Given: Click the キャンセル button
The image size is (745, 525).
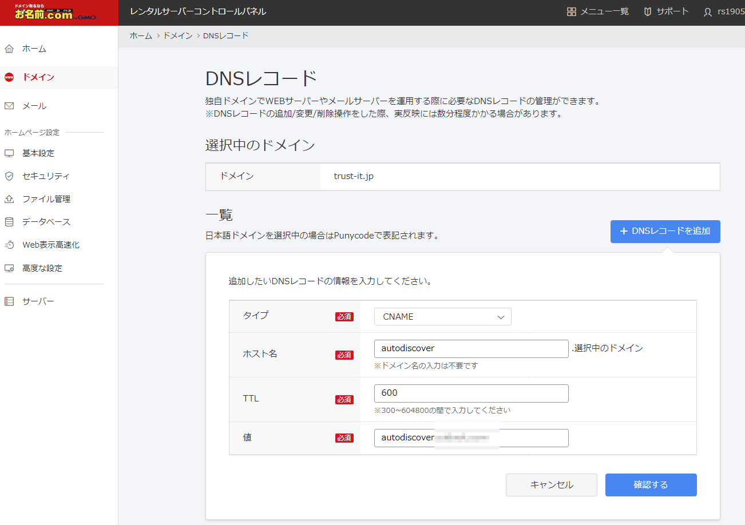Looking at the screenshot, I should 552,485.
